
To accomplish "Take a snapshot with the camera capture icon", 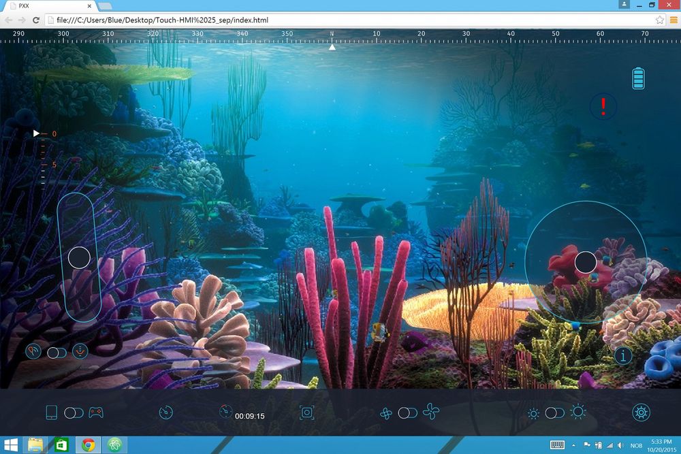I will point(307,412).
